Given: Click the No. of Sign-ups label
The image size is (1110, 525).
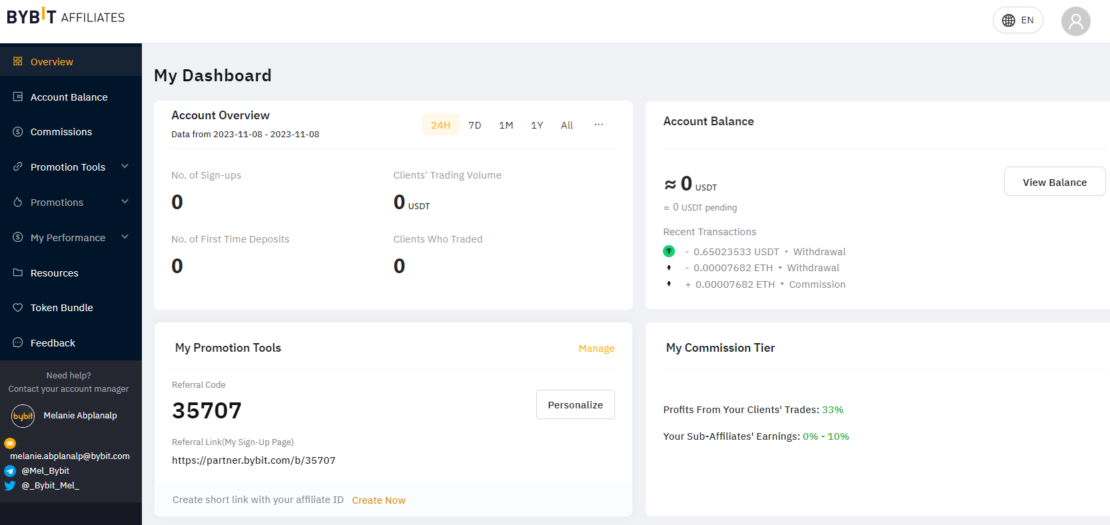Looking at the screenshot, I should 206,175.
